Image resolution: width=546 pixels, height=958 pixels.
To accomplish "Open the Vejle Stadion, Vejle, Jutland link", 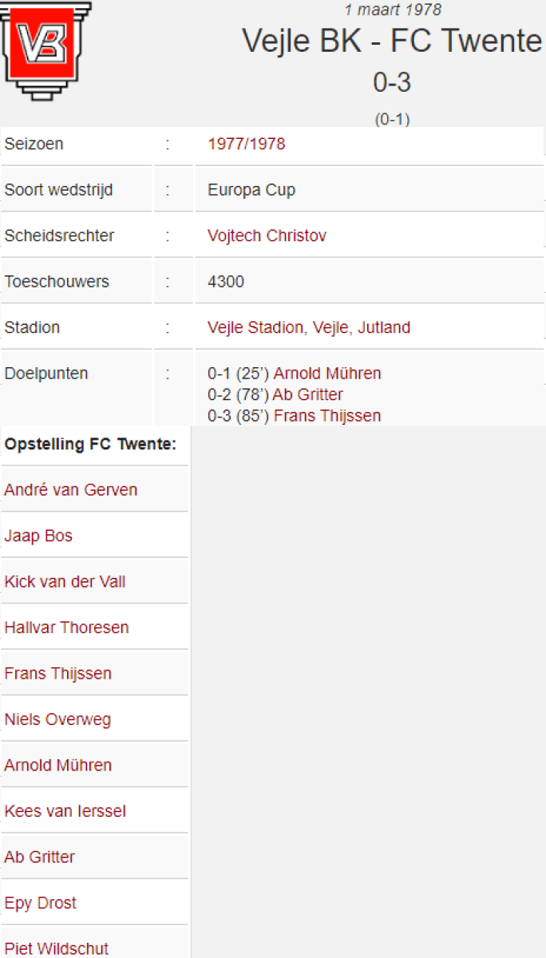I will [x=309, y=327].
